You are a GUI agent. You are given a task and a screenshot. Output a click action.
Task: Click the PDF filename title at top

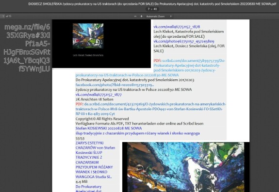[x=152, y=4]
